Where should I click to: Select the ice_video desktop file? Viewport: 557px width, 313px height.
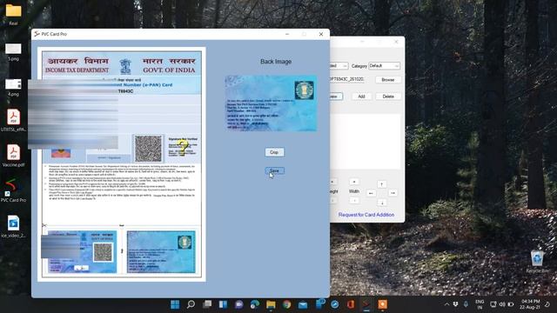(x=14, y=226)
